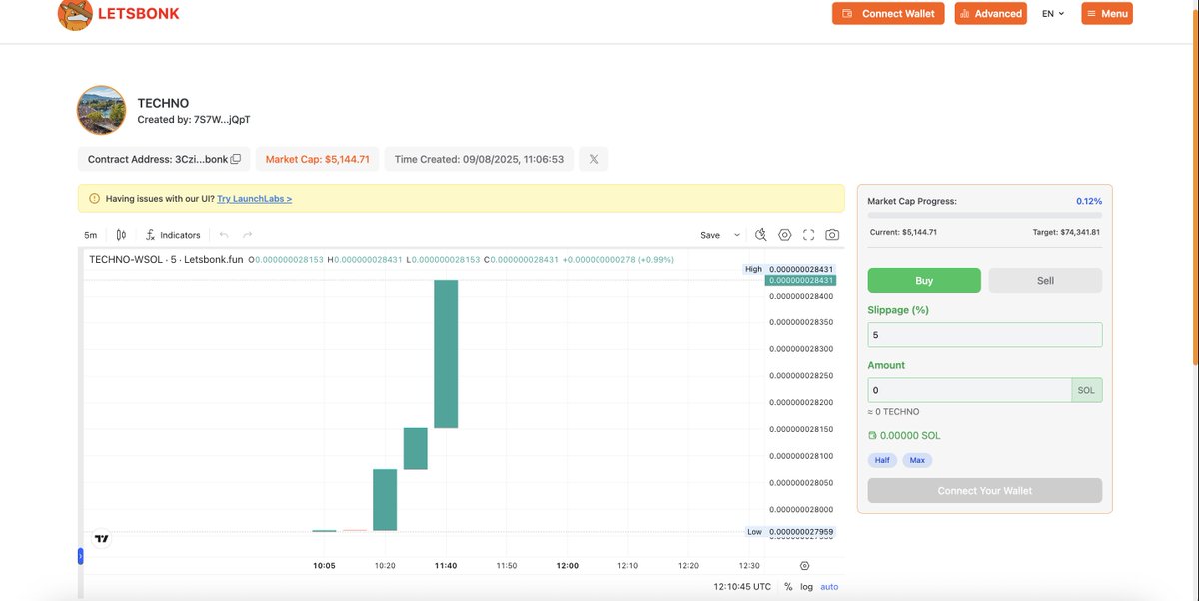
Task: Click the Current: $5,144.71 value
Action: click(x=903, y=232)
